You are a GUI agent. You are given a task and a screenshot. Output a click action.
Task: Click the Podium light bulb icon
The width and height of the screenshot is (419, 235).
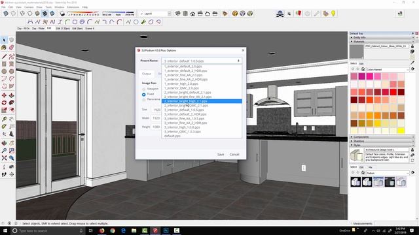tap(333, 13)
